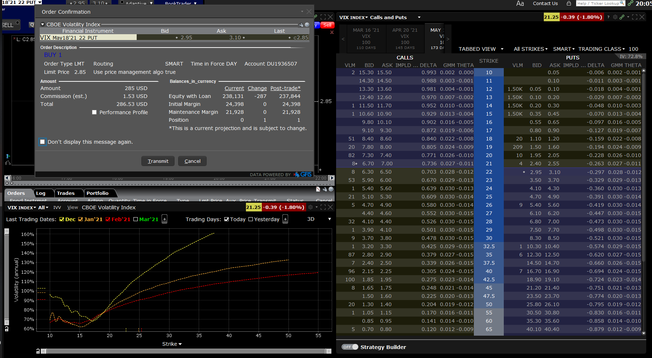Turn on the Strategy Builder toggle
652x358 pixels.
click(350, 347)
